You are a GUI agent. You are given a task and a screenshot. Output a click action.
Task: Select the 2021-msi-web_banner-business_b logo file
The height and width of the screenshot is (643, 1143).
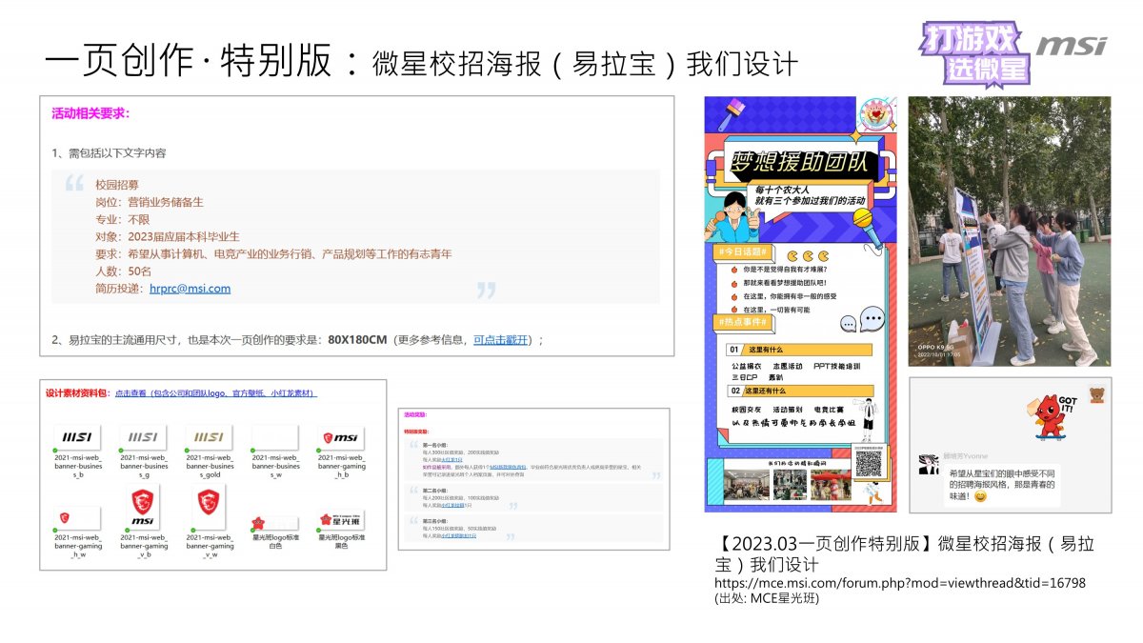click(x=76, y=438)
